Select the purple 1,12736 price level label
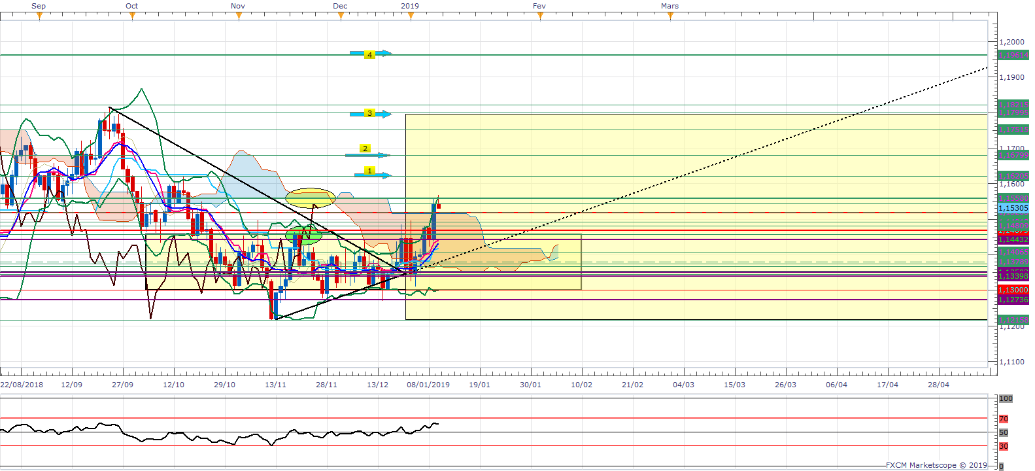The height and width of the screenshot is (471, 1035). [x=1013, y=300]
